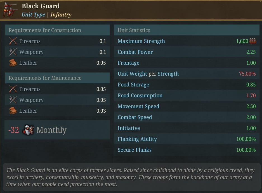Click the Leather icon under Construction requirements
The height and width of the screenshot is (193, 262).
click(x=13, y=63)
